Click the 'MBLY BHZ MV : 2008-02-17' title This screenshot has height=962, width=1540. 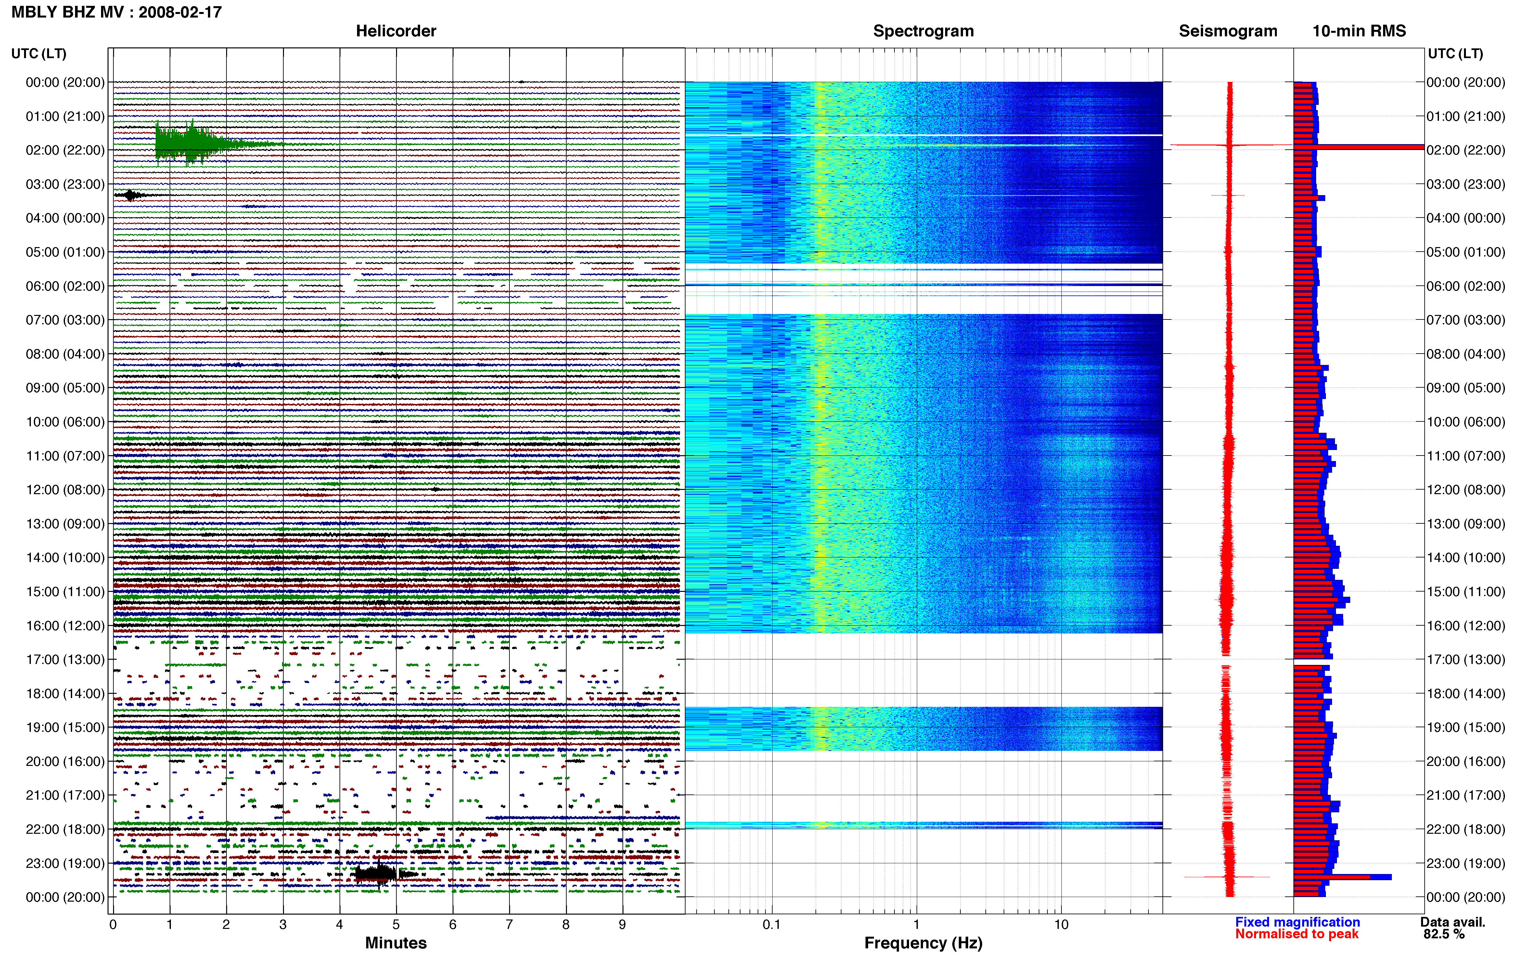[x=117, y=12]
